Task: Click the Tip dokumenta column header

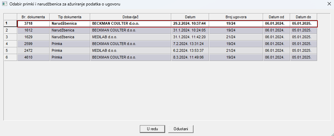Action: [70, 17]
